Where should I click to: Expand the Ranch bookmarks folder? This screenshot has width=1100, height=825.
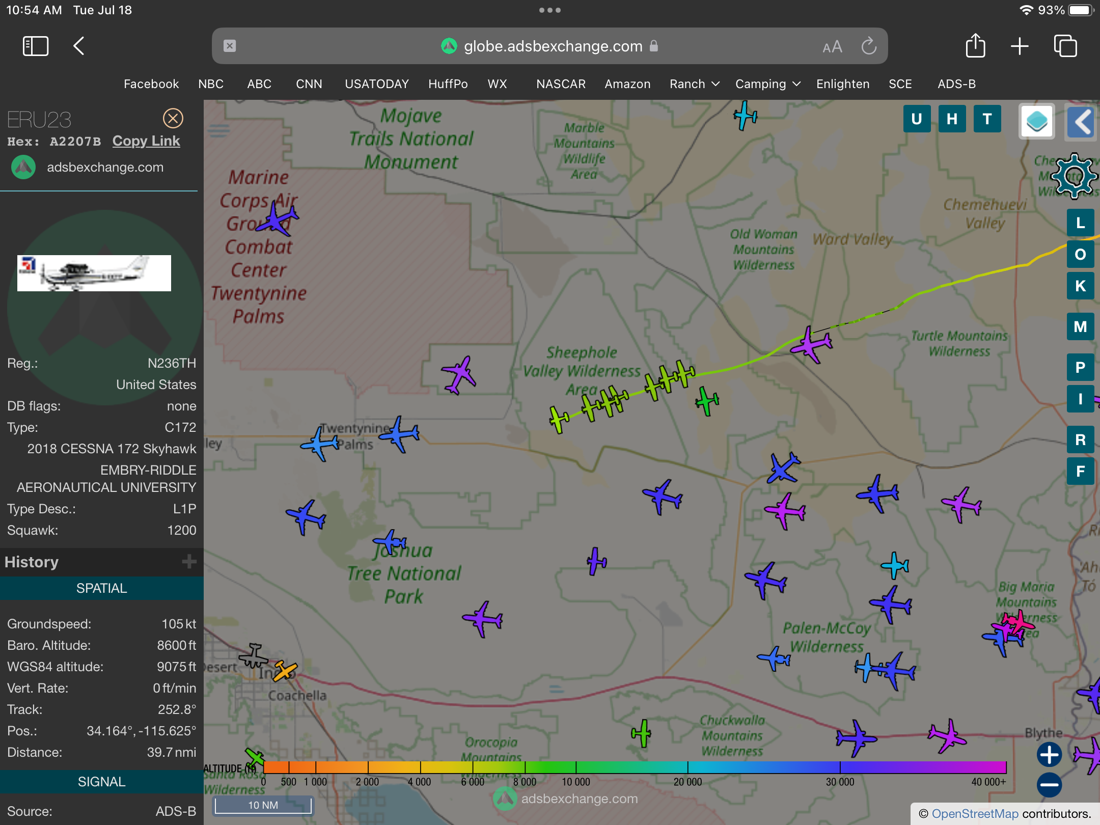tap(695, 84)
